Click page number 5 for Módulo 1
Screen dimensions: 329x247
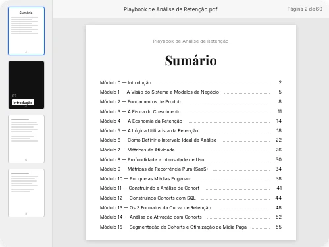point(280,92)
